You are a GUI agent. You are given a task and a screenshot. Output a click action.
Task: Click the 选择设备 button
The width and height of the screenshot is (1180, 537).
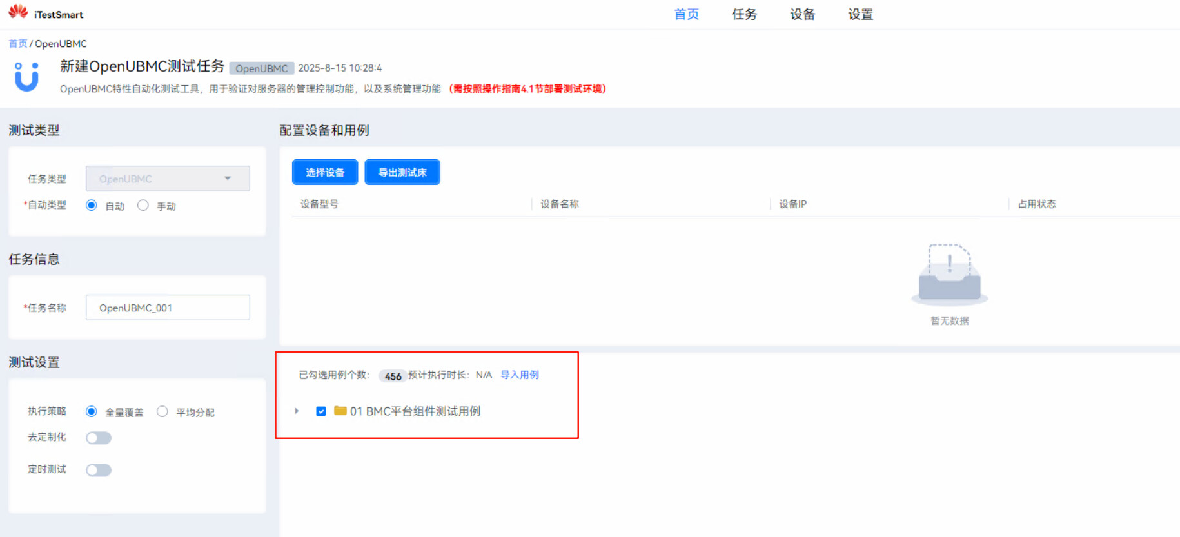(x=325, y=172)
